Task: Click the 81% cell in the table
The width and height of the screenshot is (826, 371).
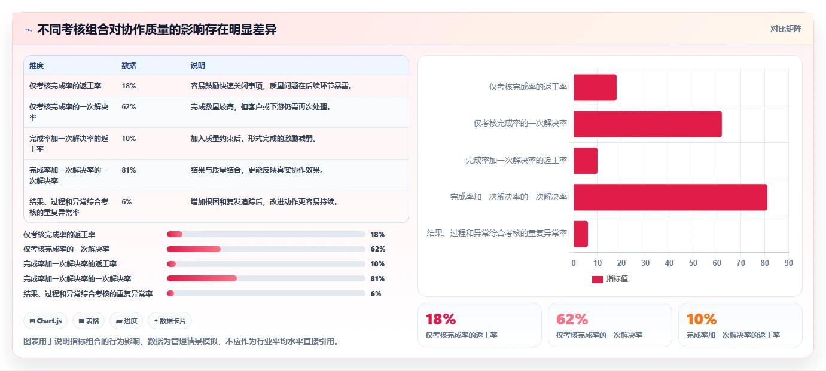Action: point(129,170)
